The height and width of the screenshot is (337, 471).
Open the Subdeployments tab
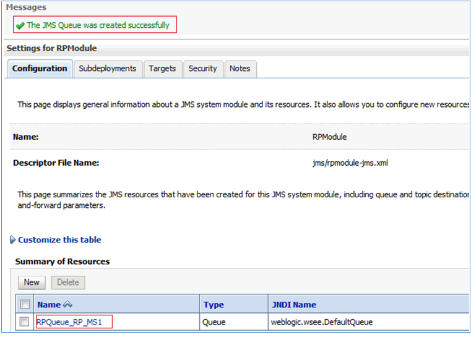point(108,69)
